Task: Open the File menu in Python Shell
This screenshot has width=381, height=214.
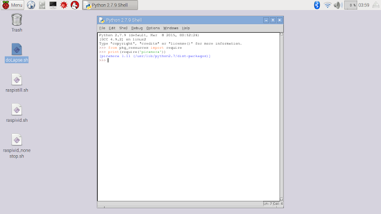Action: tap(102, 28)
